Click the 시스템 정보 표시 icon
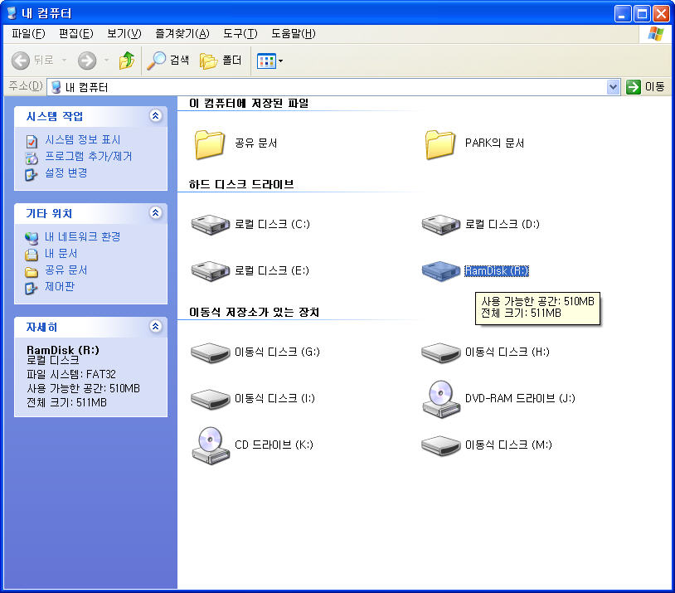The height and width of the screenshot is (593, 675). pos(32,141)
